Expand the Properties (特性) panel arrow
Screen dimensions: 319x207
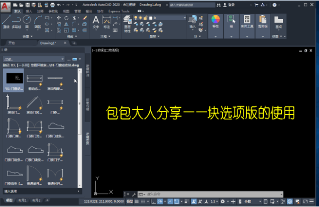coord(215,37)
